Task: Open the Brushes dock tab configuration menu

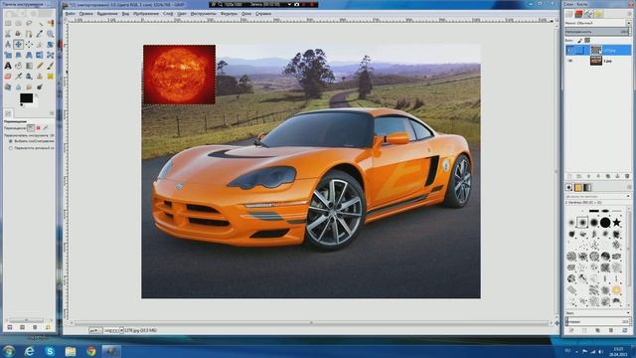Action: click(x=629, y=187)
